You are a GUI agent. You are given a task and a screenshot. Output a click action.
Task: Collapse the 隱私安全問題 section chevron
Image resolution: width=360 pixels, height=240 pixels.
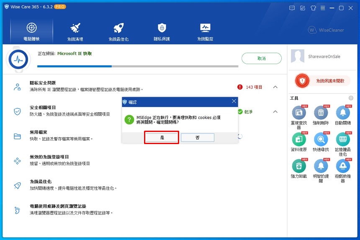pos(275,87)
